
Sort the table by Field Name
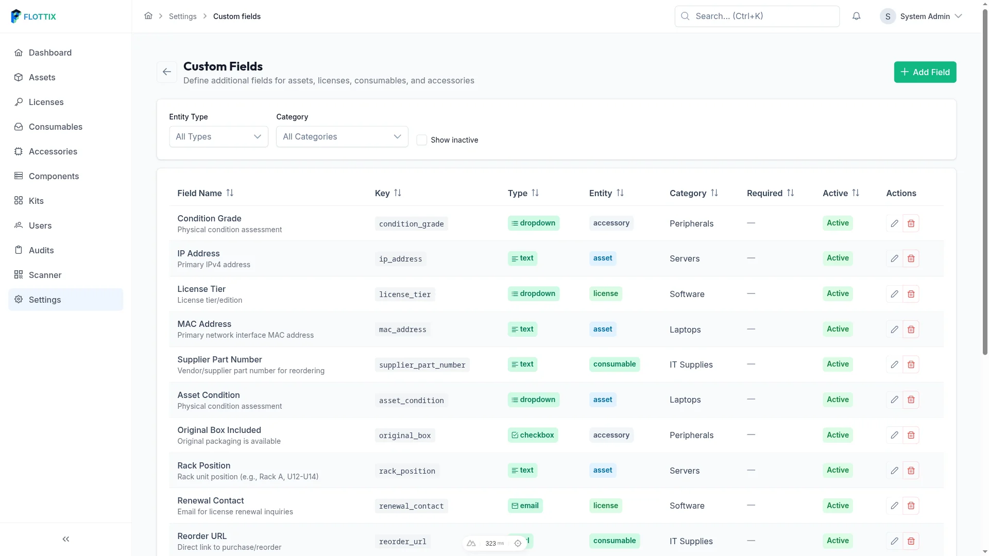[205, 193]
